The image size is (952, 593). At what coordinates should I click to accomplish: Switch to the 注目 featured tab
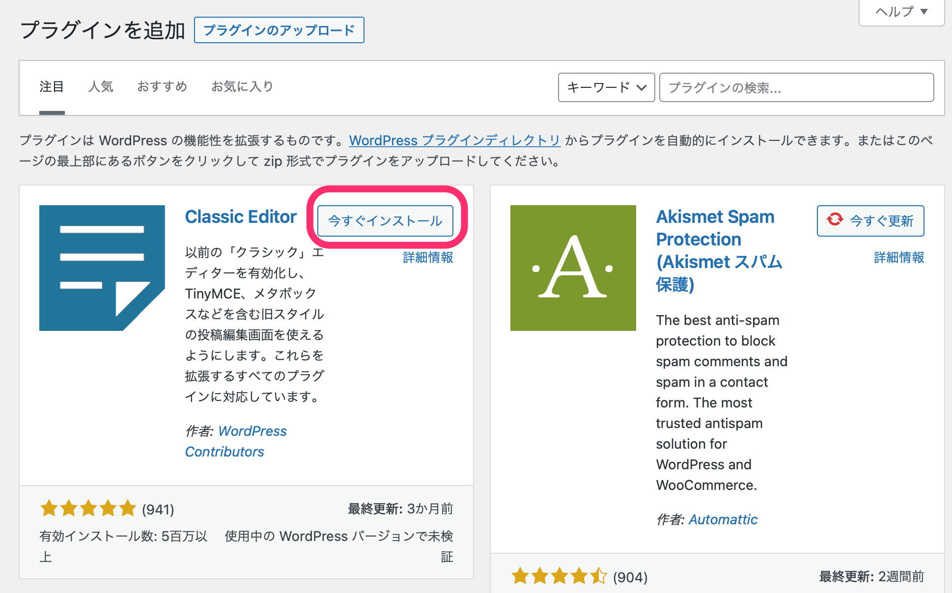pos(52,87)
